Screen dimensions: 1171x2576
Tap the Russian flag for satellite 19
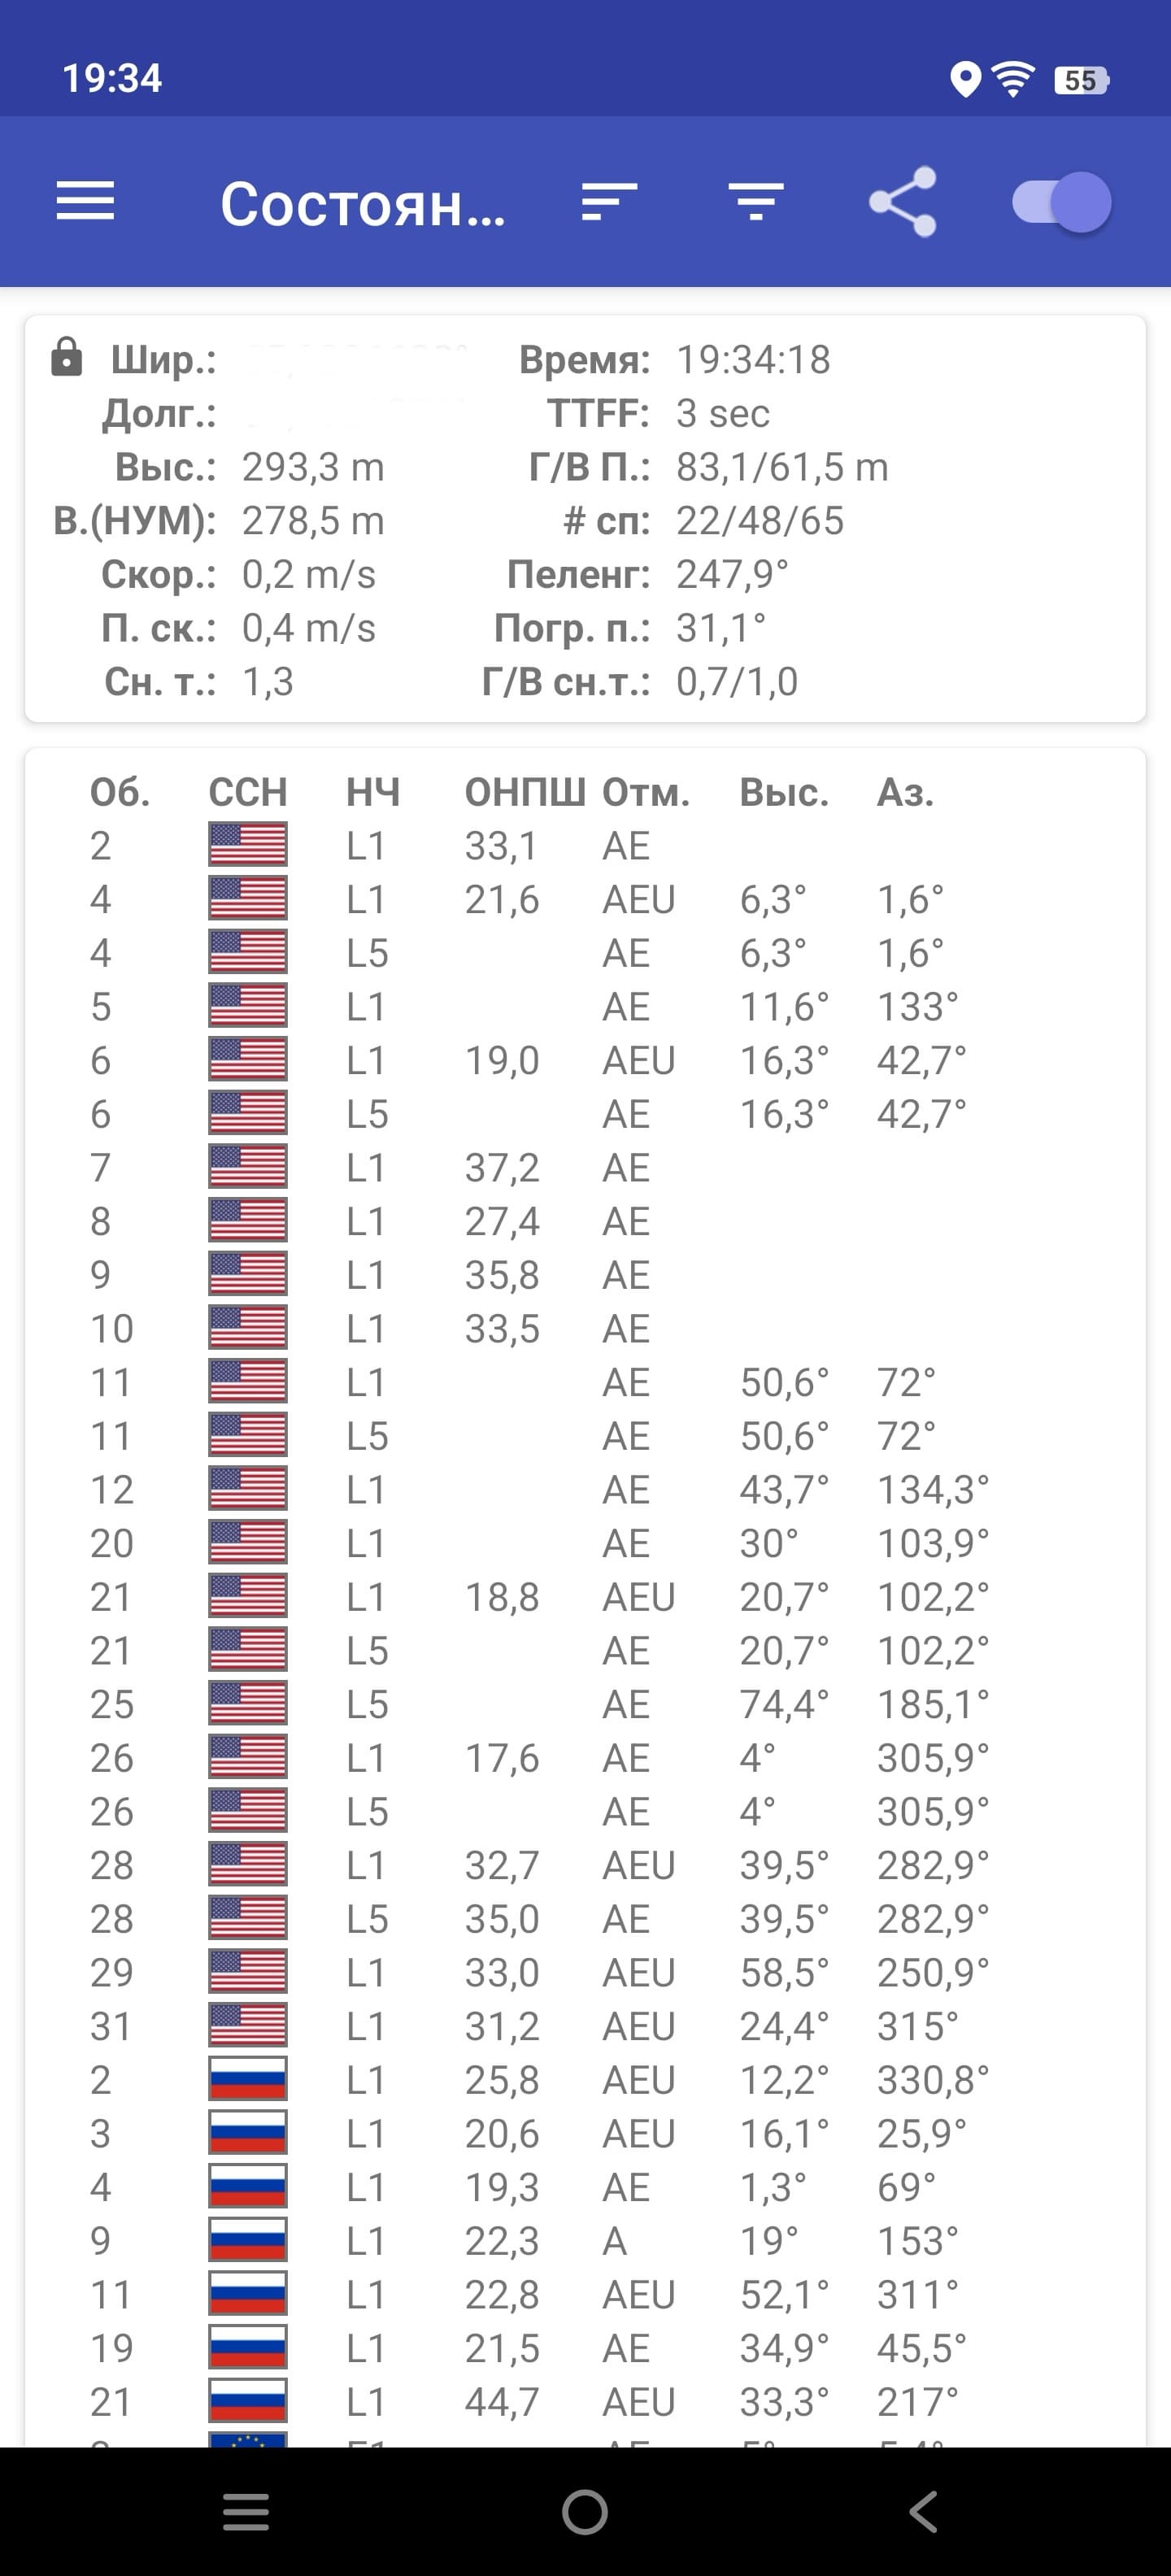tap(248, 2347)
